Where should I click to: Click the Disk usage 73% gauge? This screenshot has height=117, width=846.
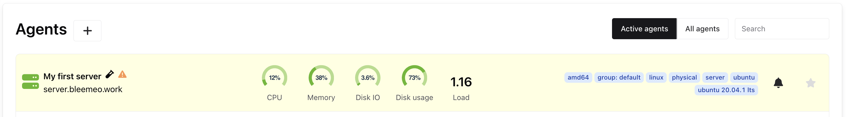(x=414, y=78)
